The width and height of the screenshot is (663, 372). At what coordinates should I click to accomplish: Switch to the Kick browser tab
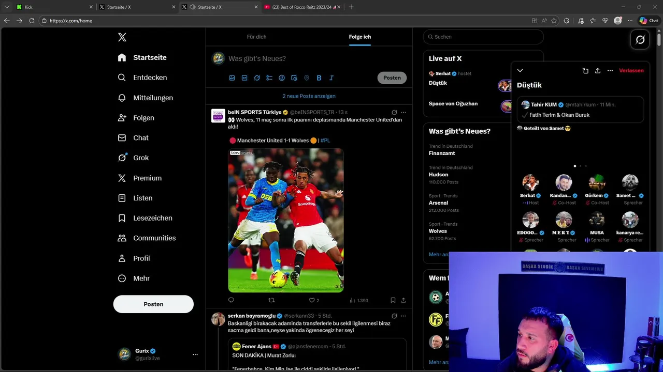tap(54, 7)
